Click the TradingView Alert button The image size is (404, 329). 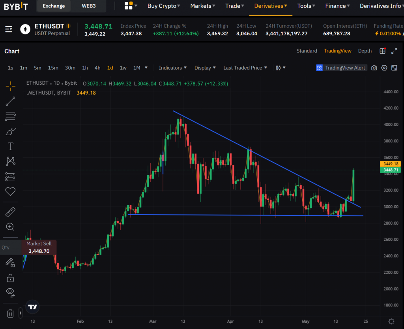[341, 68]
